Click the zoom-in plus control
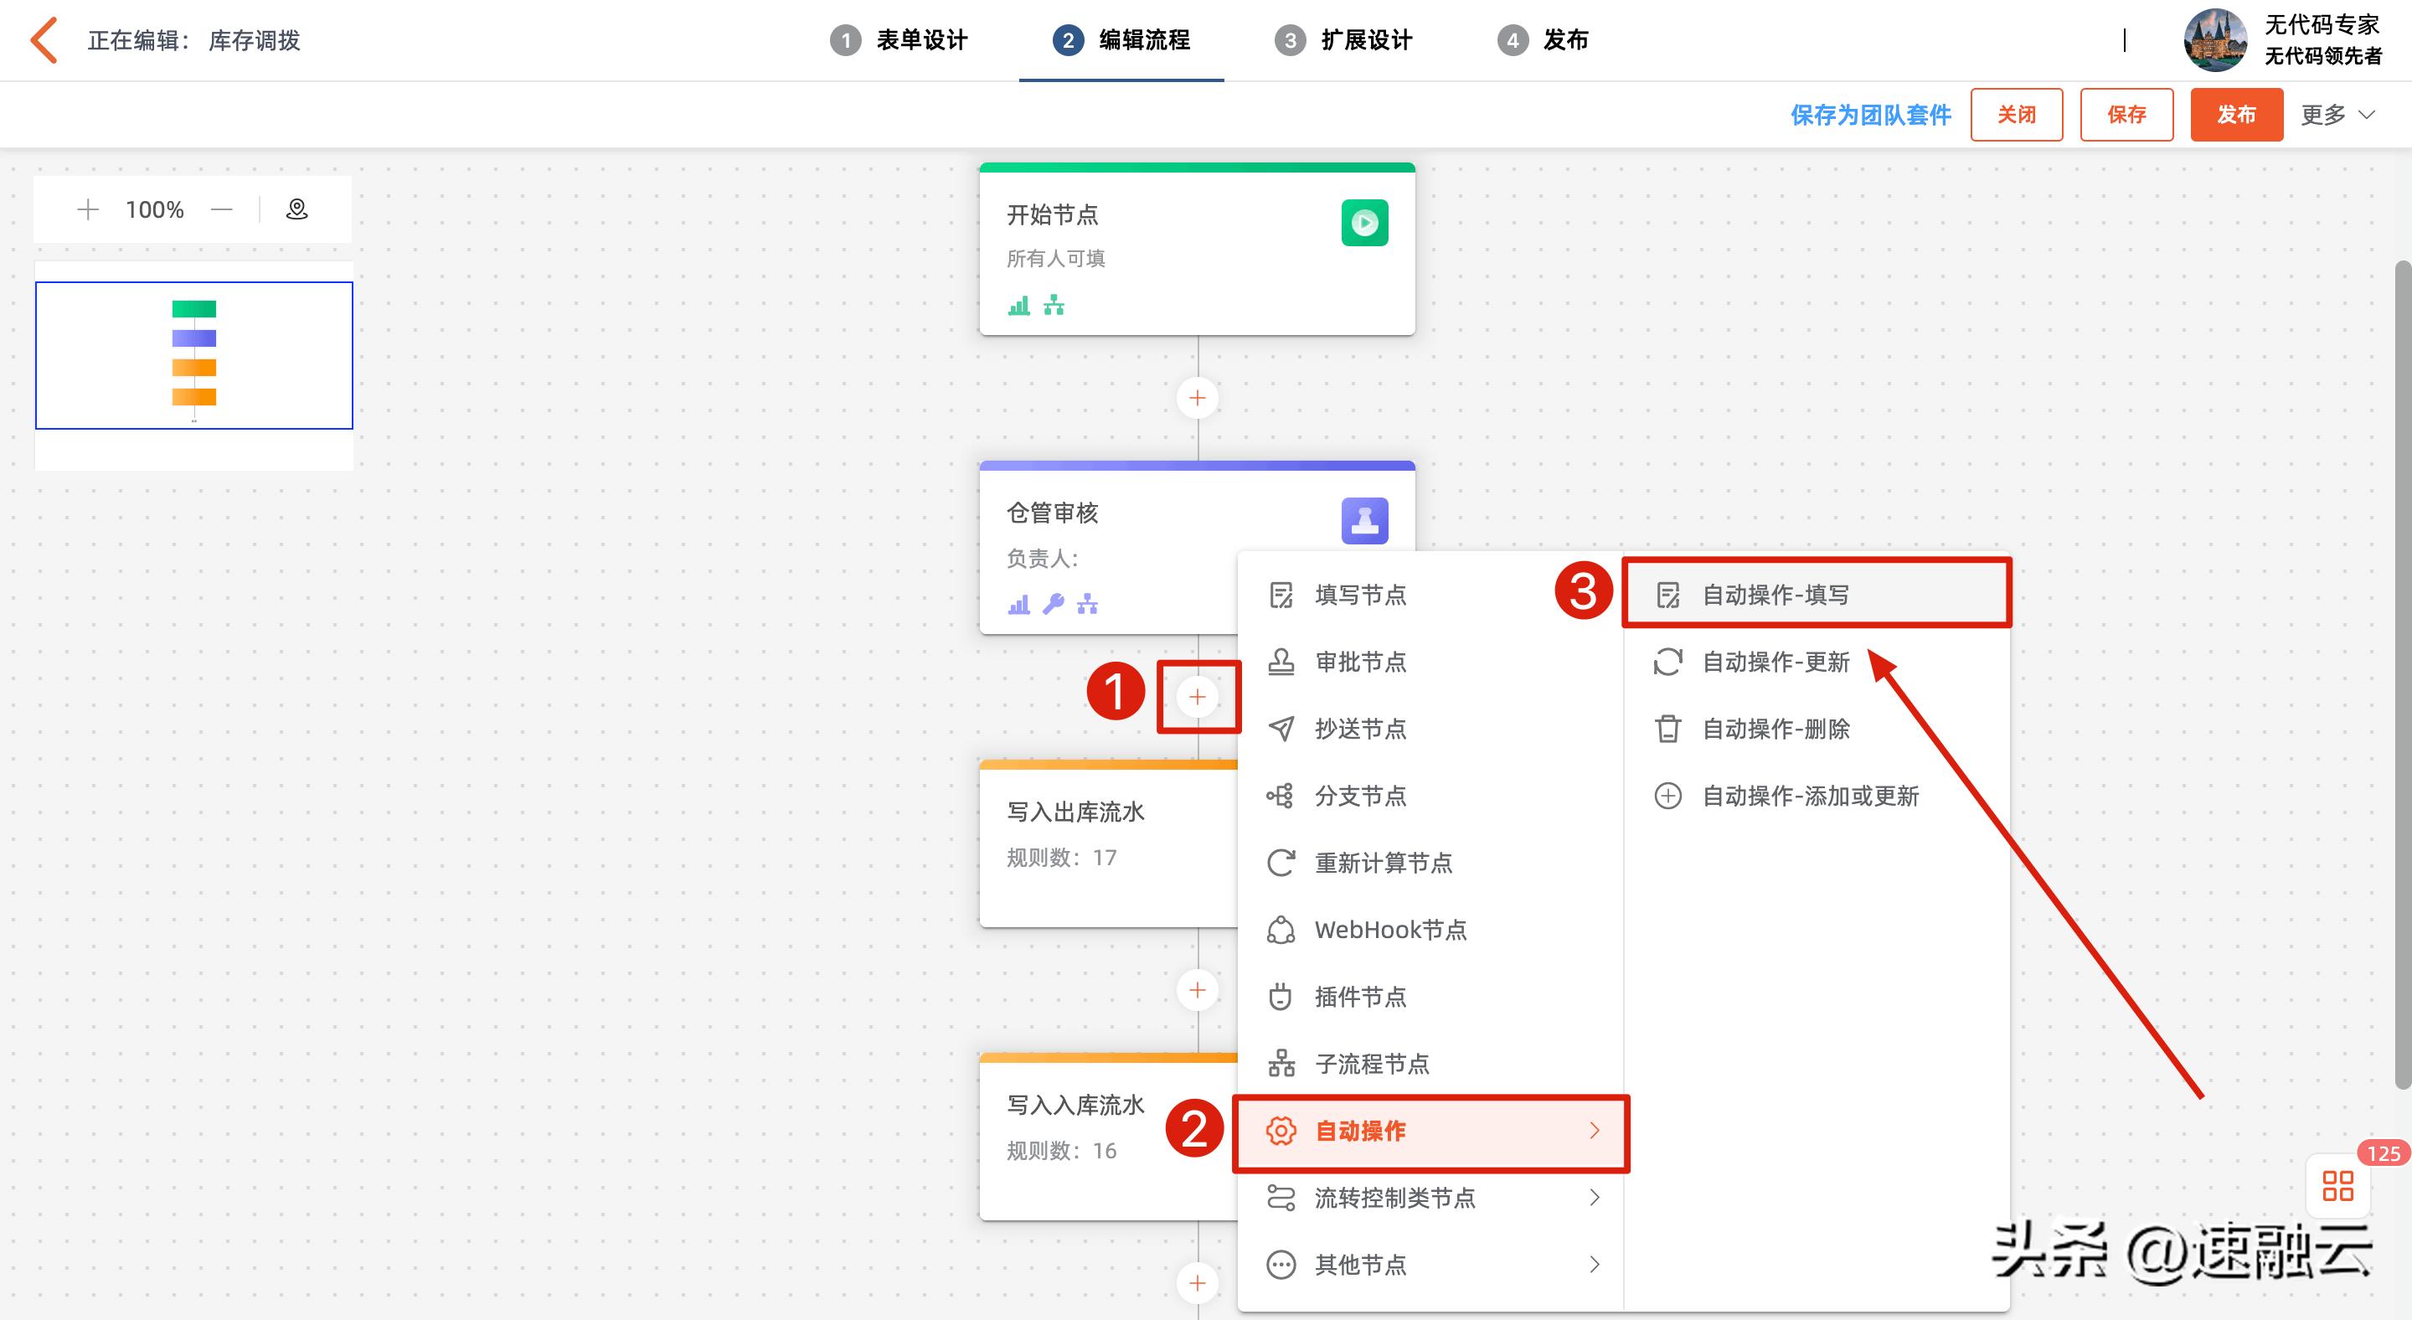The image size is (2412, 1320). tap(87, 209)
